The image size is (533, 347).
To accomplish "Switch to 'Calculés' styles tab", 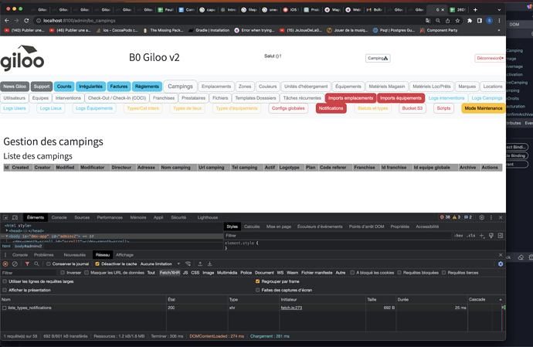I will click(252, 226).
